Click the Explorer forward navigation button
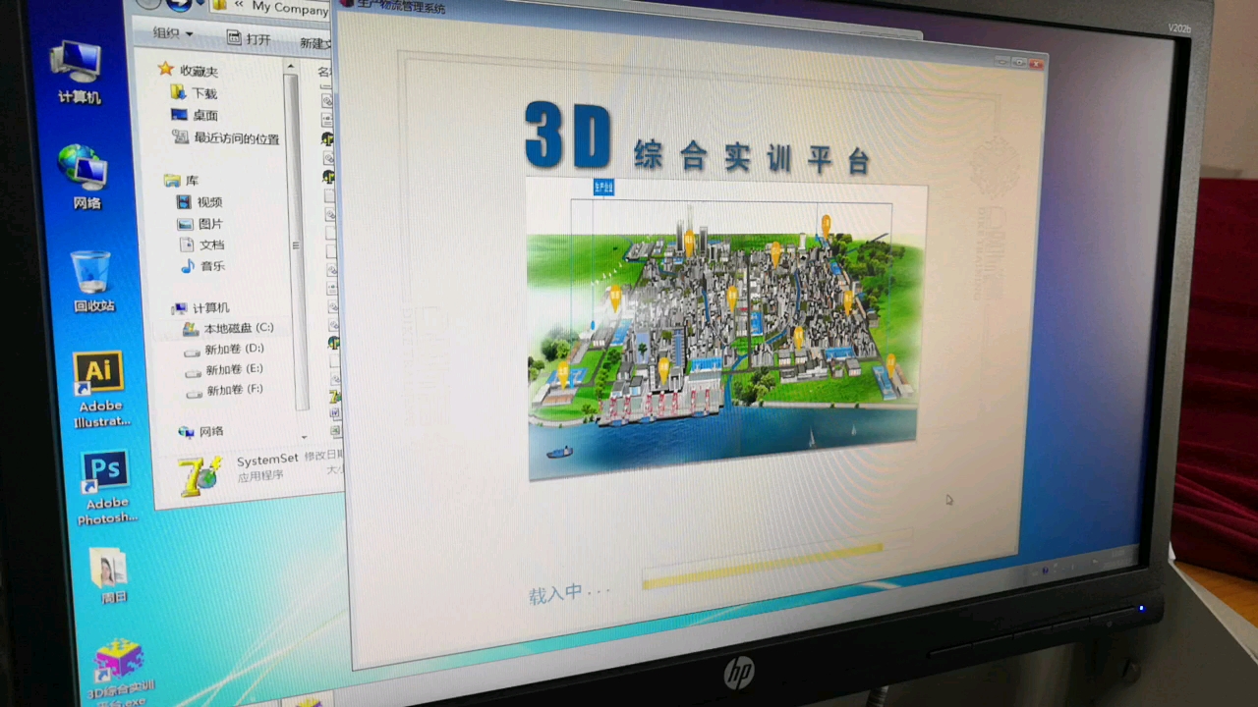The image size is (1258, 707). [180, 4]
